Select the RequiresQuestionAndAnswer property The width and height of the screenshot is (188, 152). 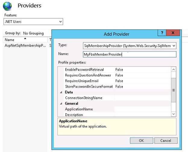click(88, 75)
